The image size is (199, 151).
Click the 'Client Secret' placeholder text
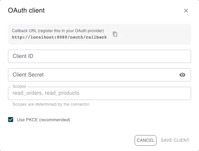pos(28,75)
